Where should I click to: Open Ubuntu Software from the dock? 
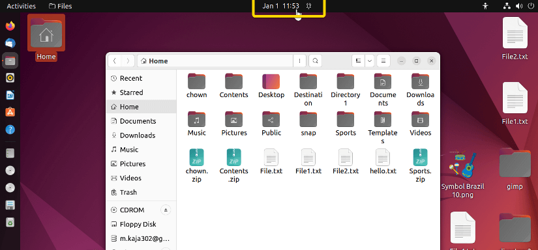(x=10, y=113)
